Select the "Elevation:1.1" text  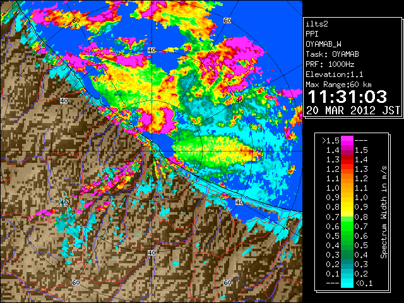click(x=335, y=74)
